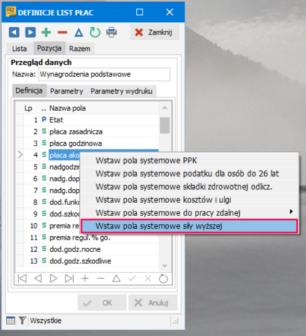Cancel edit with navigator X icon
This screenshot has height=336, width=306.
[148, 279]
